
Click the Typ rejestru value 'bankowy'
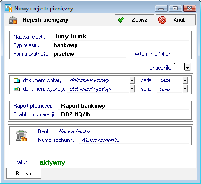(x=69, y=45)
